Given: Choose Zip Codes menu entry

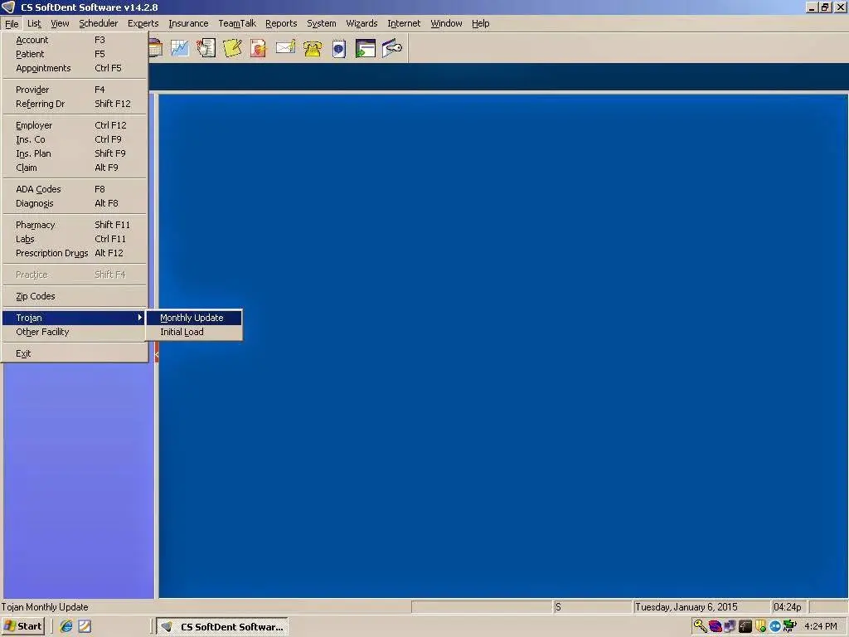Looking at the screenshot, I should pyautogui.click(x=75, y=296).
